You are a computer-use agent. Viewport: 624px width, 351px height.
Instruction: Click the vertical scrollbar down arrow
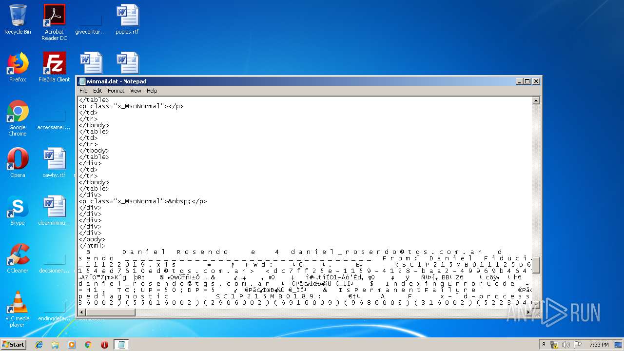pos(536,304)
